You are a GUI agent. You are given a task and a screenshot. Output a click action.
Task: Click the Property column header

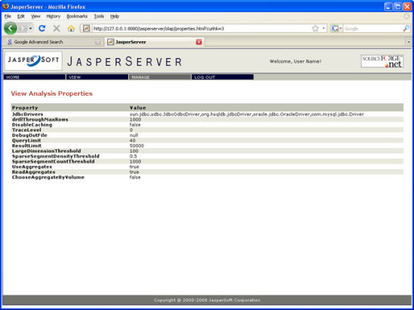tap(25, 108)
